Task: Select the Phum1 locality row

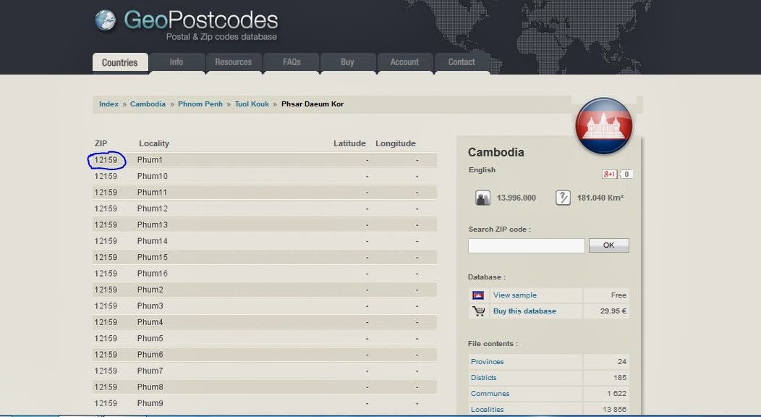Action: pyautogui.click(x=265, y=160)
